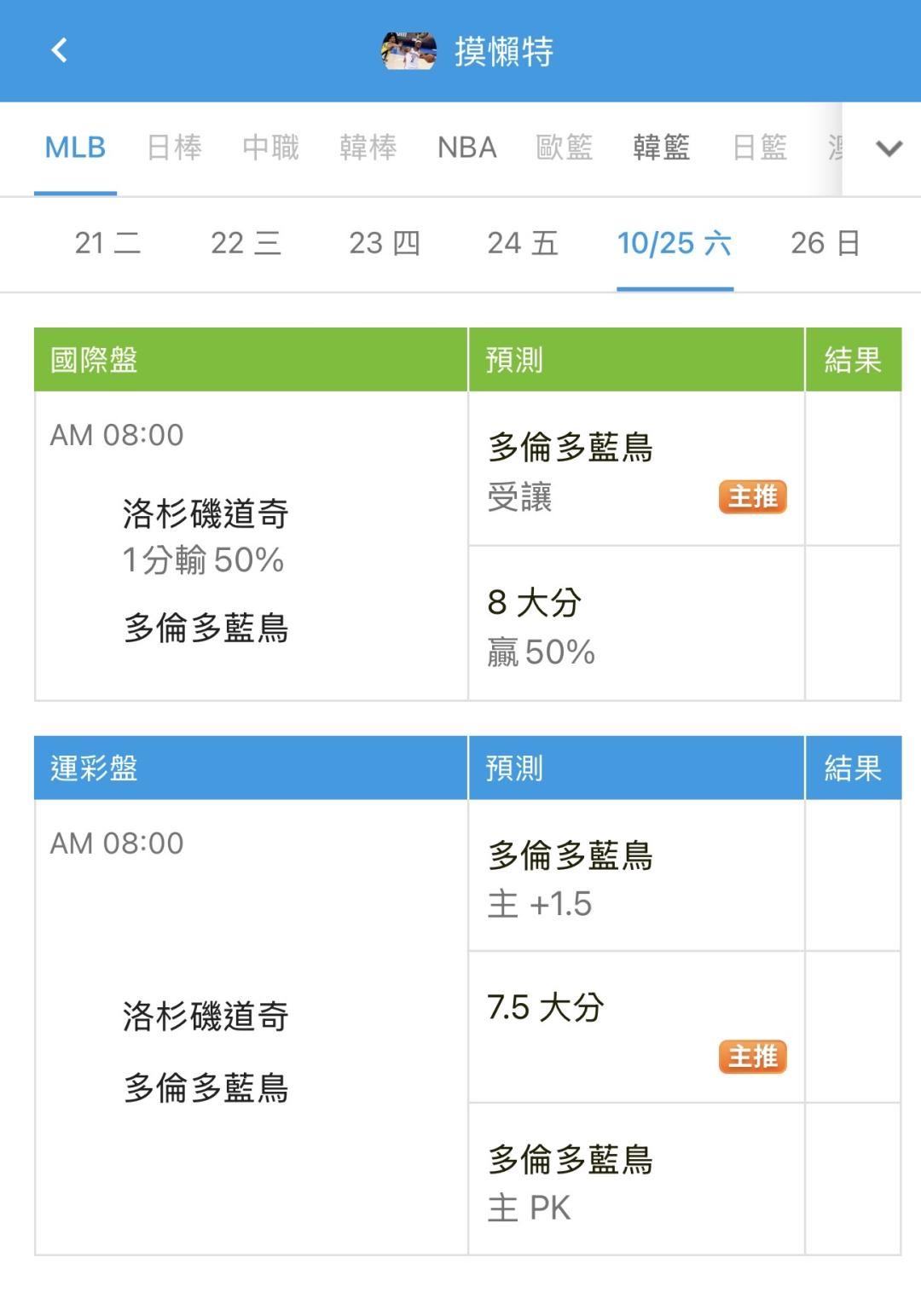Open the 韓棒 league tab
The width and height of the screenshot is (921, 1310).
(368, 148)
